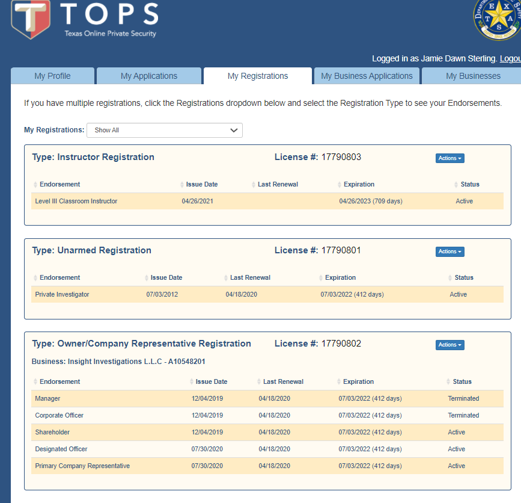Sort Unarmed table by Last Renewal
521x503 pixels.
click(250, 277)
